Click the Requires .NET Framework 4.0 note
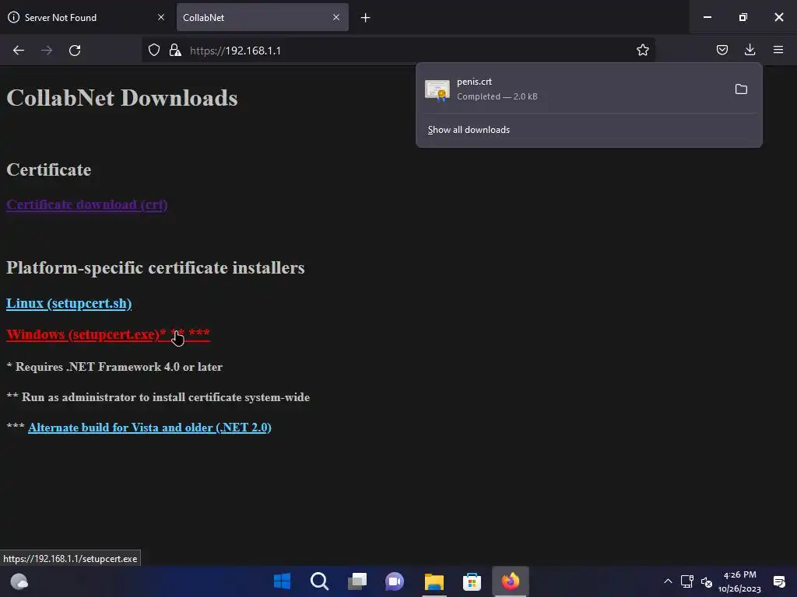797x597 pixels. click(x=114, y=367)
